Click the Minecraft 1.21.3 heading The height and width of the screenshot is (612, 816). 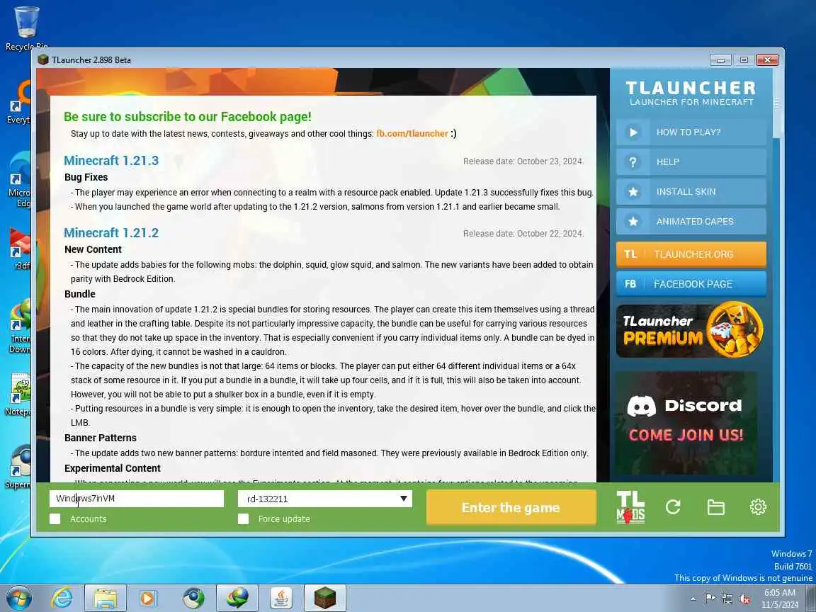coord(111,160)
